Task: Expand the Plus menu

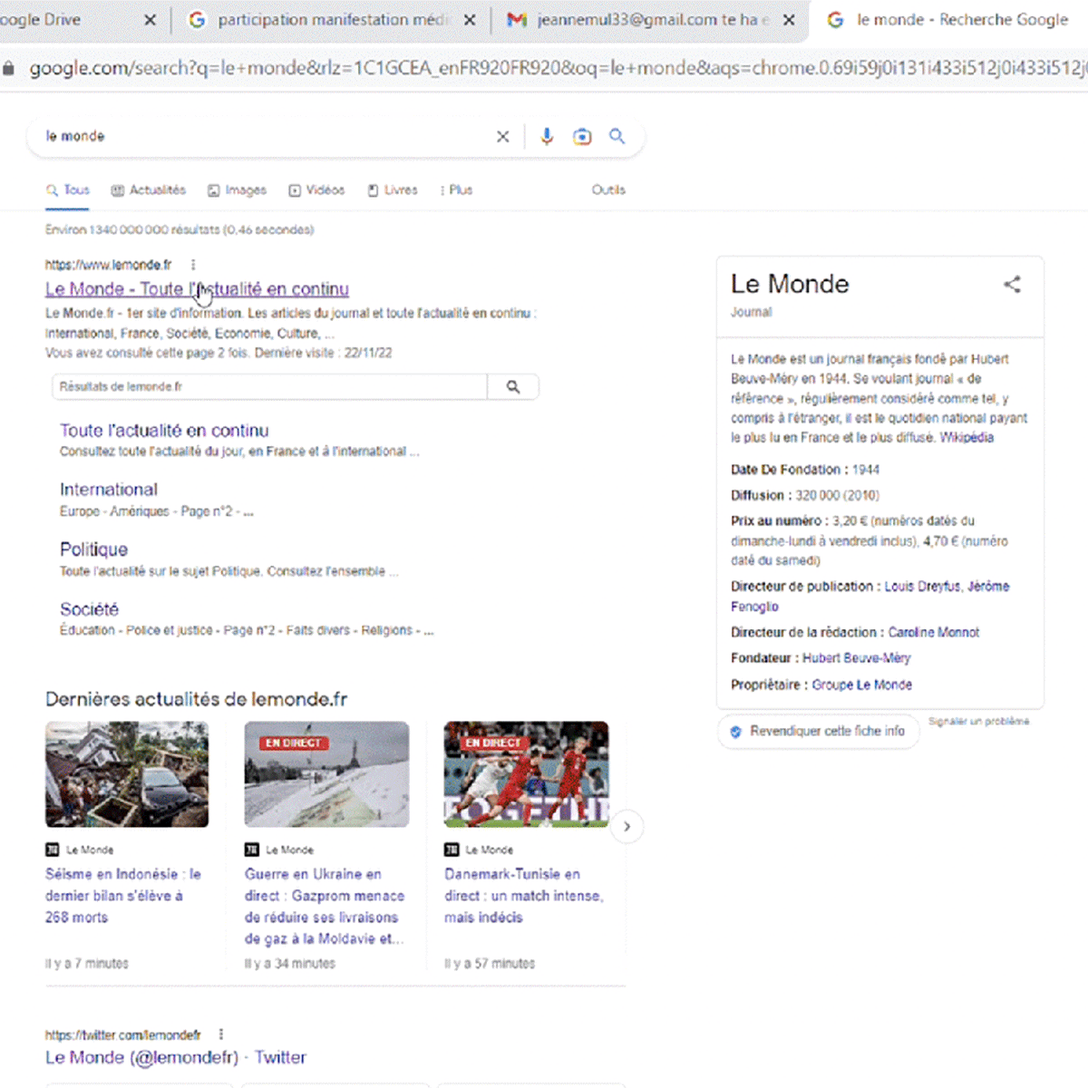Action: pos(456,190)
